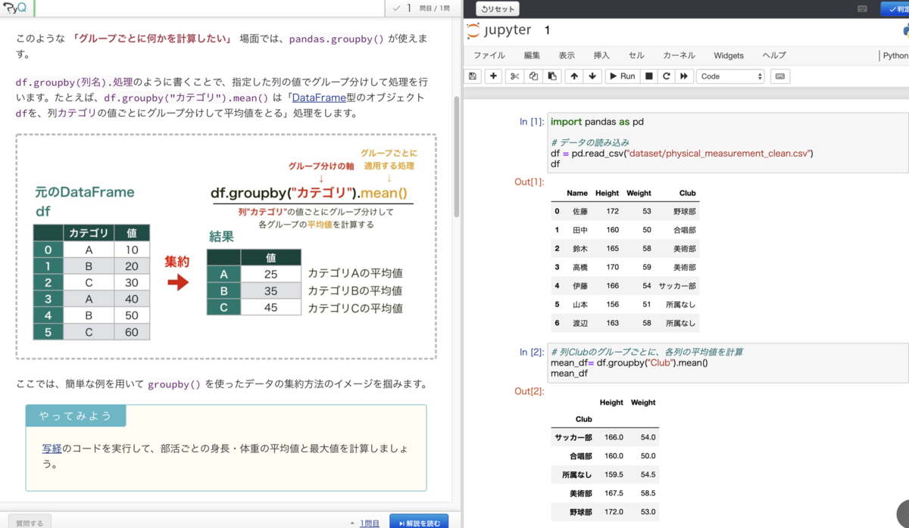Run the current cell

[x=622, y=76]
